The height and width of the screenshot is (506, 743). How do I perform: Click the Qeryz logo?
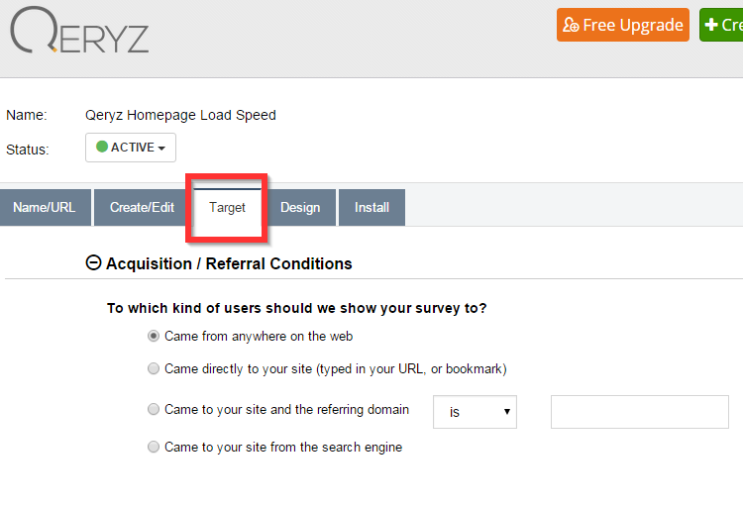(79, 31)
